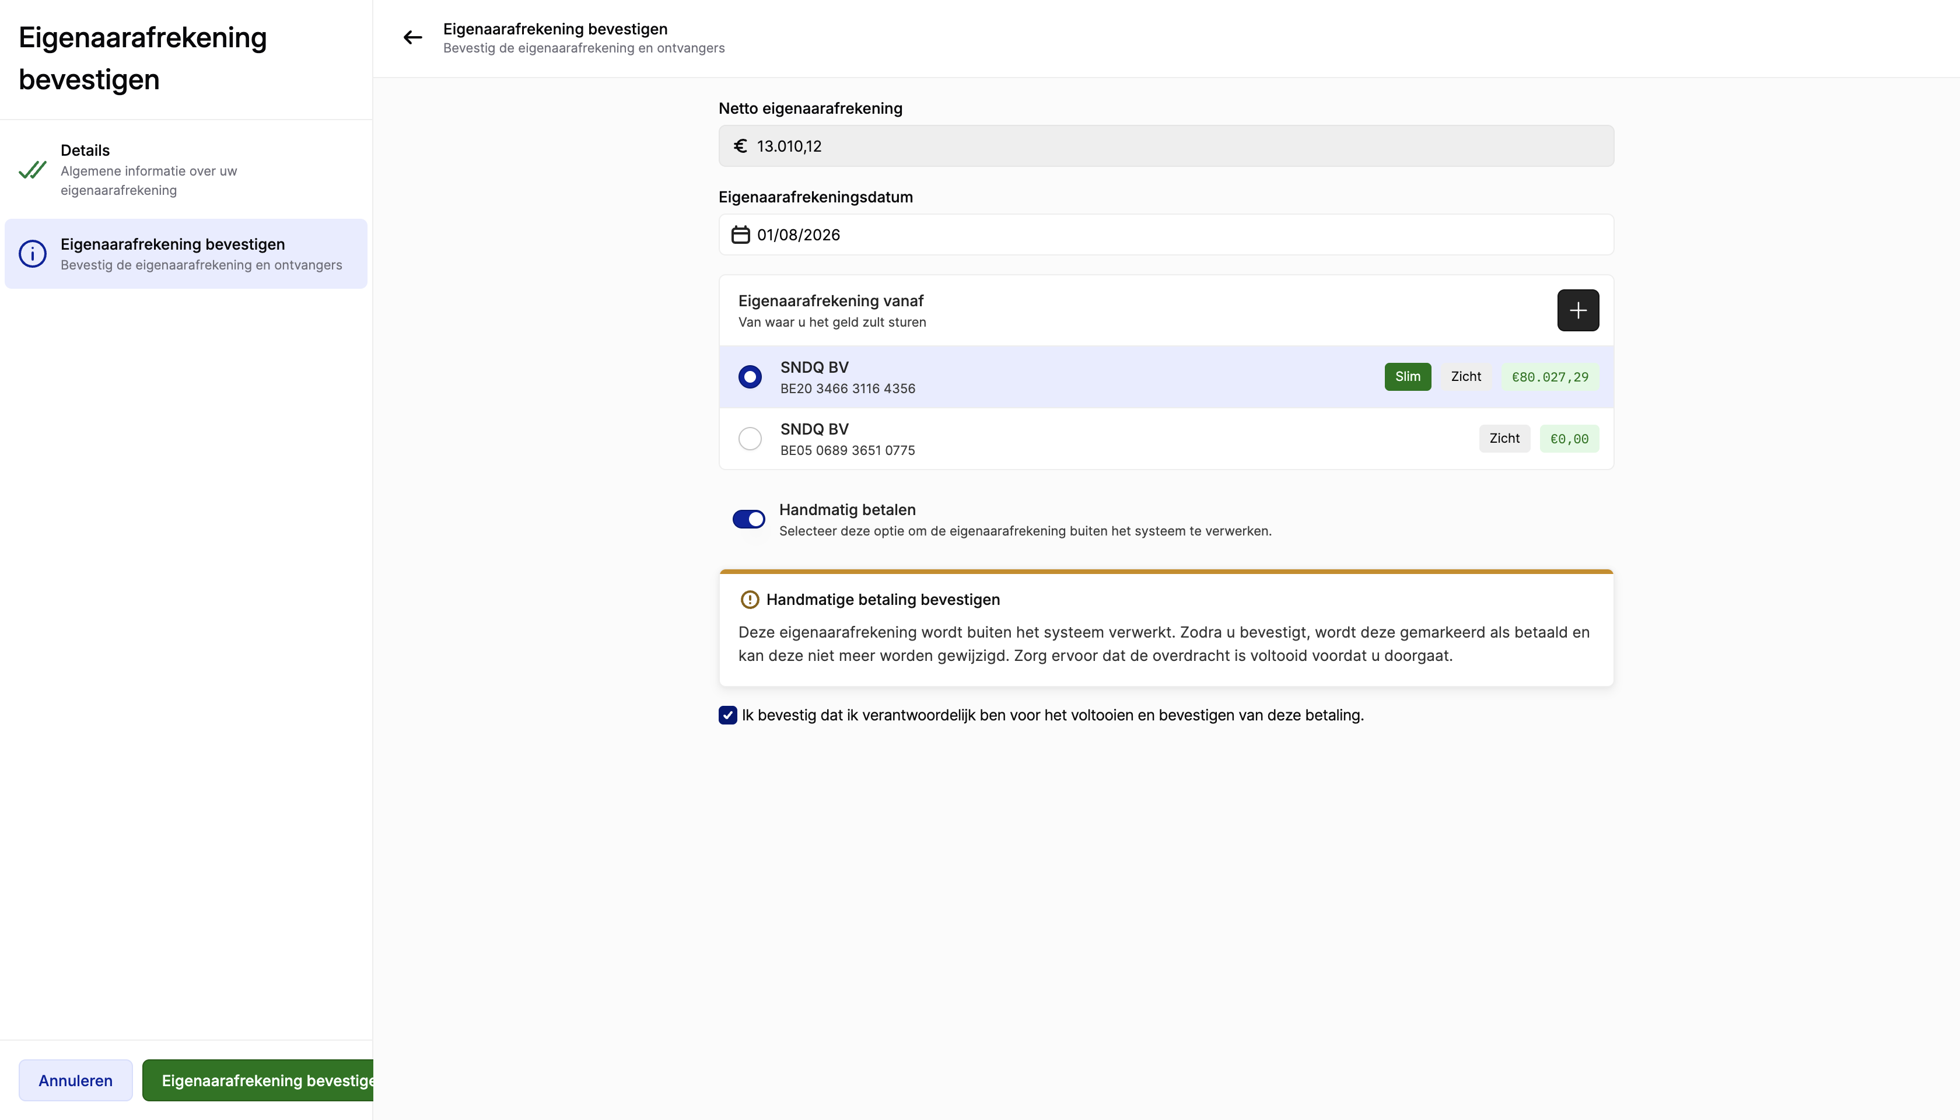Click the euro sign in the amount field
The height and width of the screenshot is (1120, 1960).
[740, 146]
